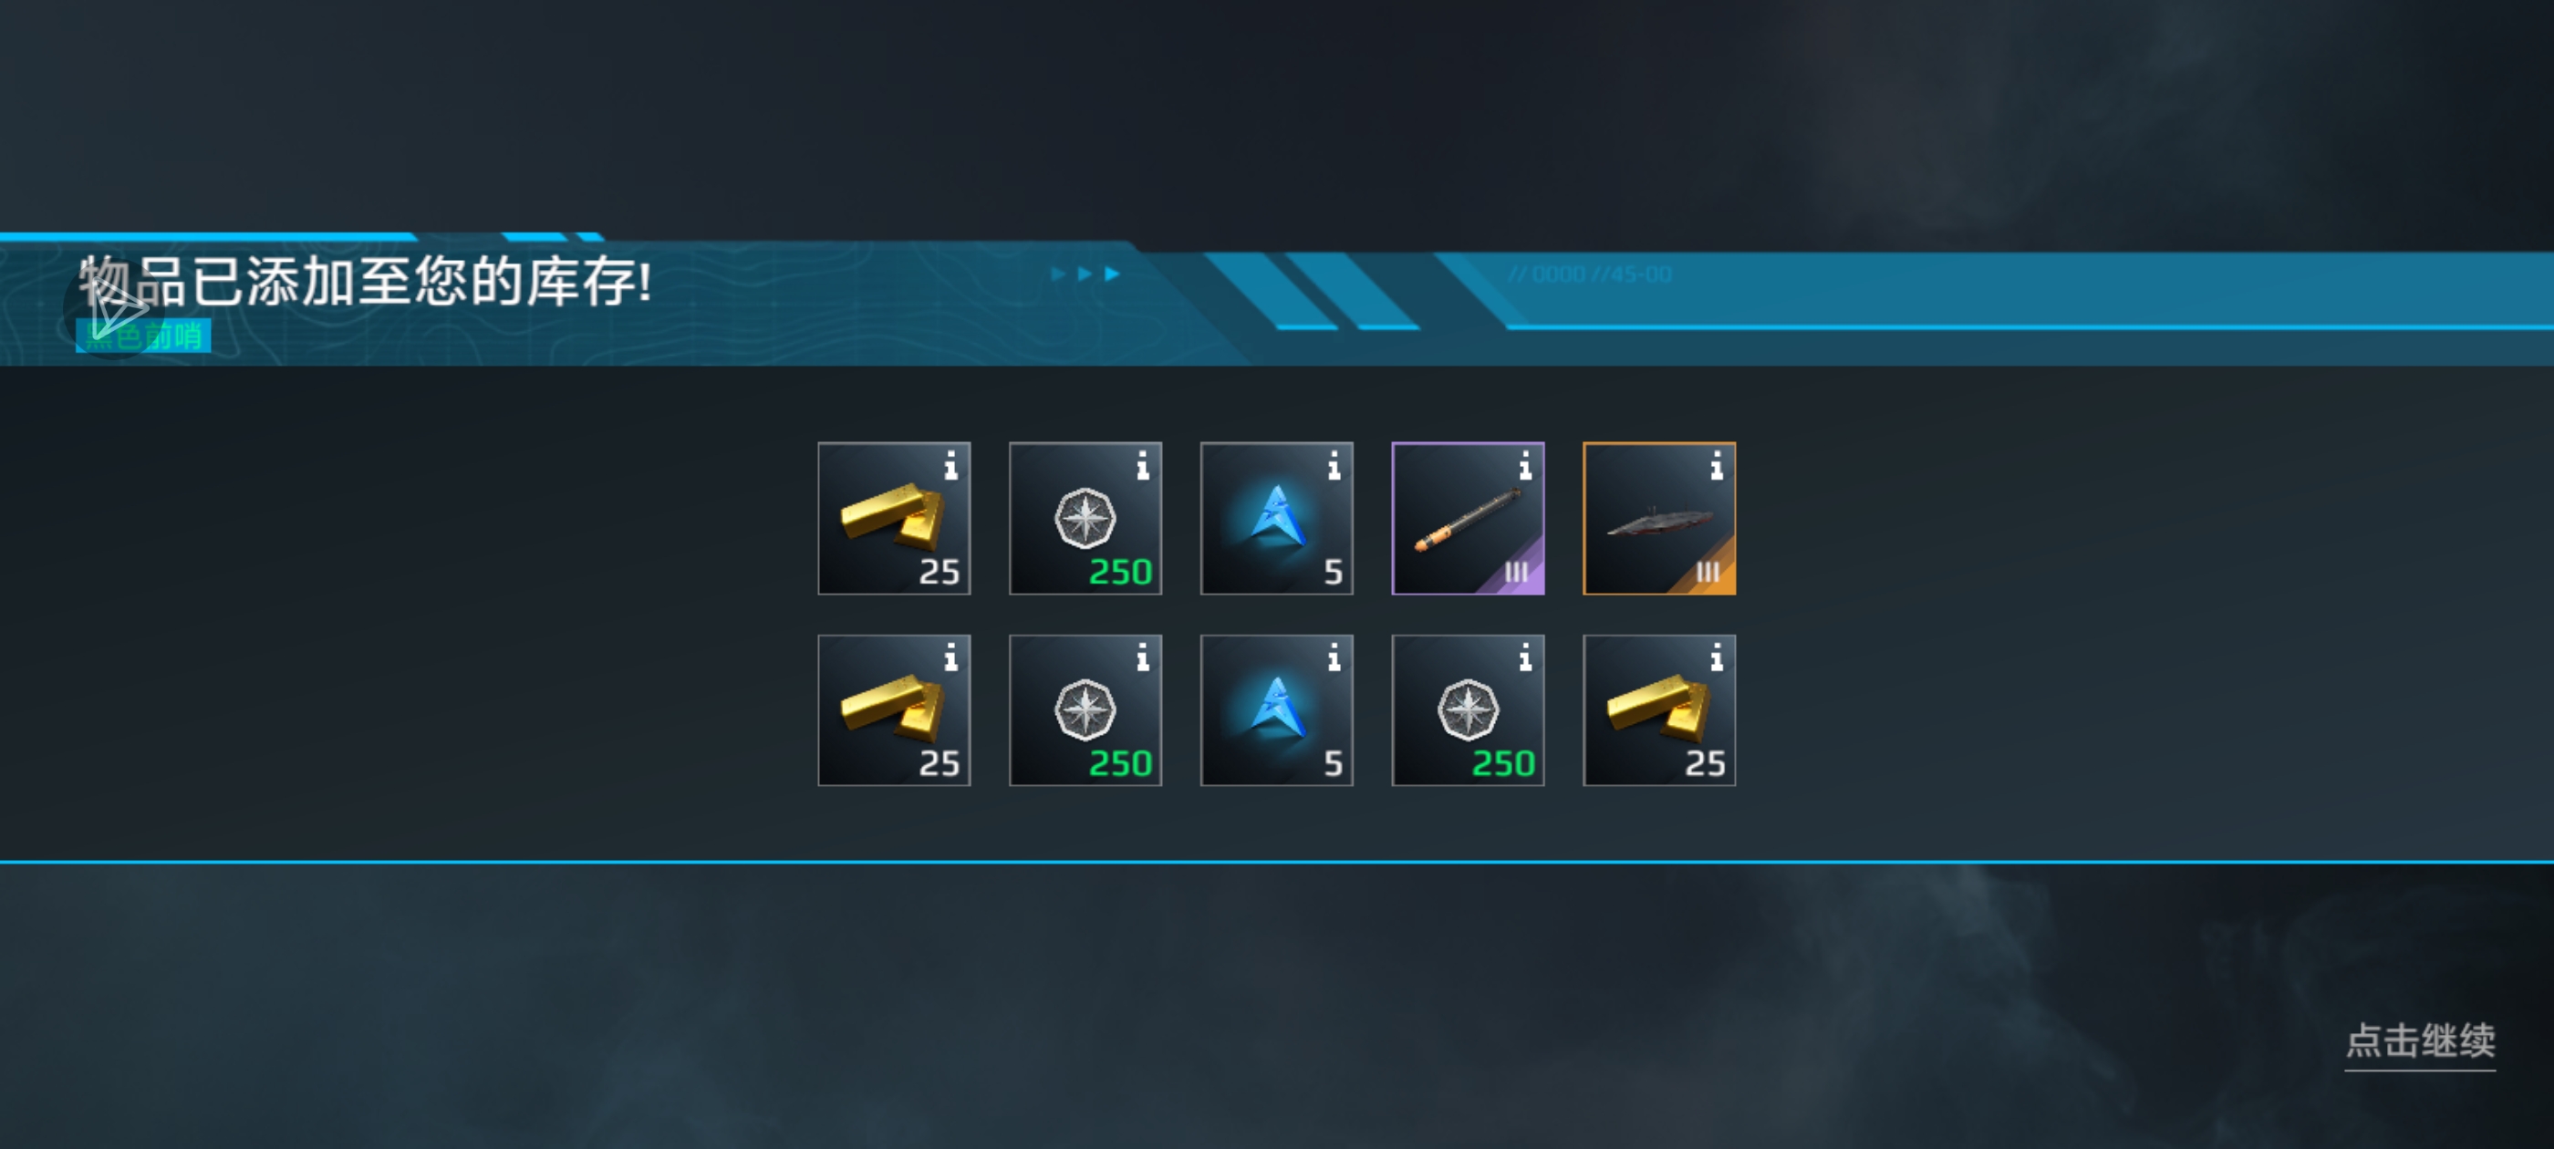Open info on top-row blue arrow tile
Image resolution: width=2554 pixels, height=1149 pixels.
(1333, 465)
